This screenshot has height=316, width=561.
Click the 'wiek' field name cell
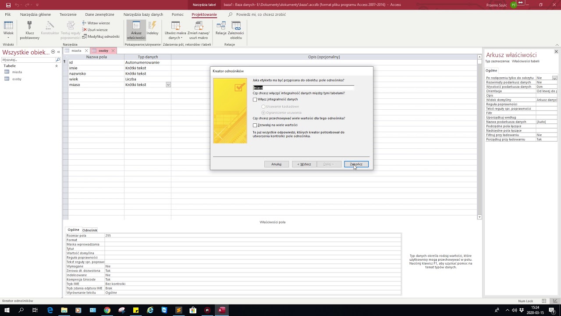[96, 79]
